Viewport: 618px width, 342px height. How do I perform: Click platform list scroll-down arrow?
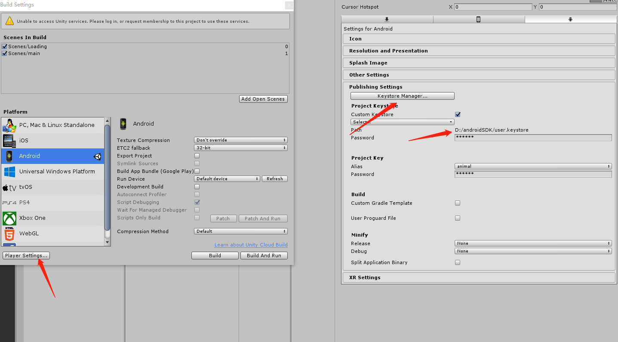tap(108, 243)
